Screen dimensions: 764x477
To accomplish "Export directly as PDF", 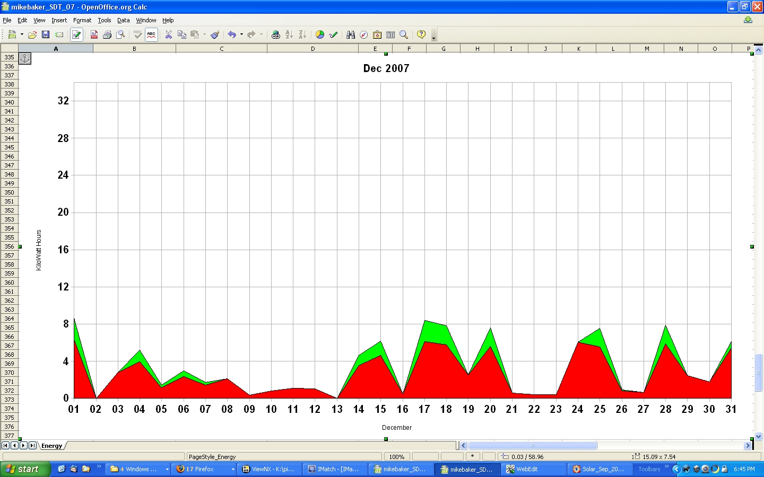I will click(94, 34).
